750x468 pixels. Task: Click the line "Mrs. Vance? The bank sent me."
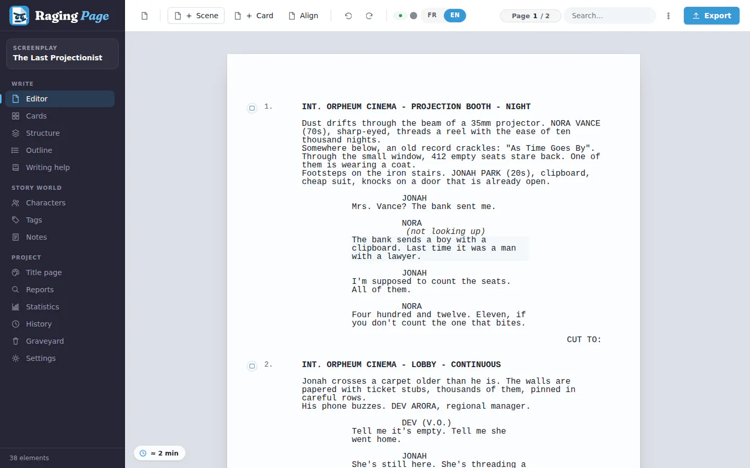(423, 206)
